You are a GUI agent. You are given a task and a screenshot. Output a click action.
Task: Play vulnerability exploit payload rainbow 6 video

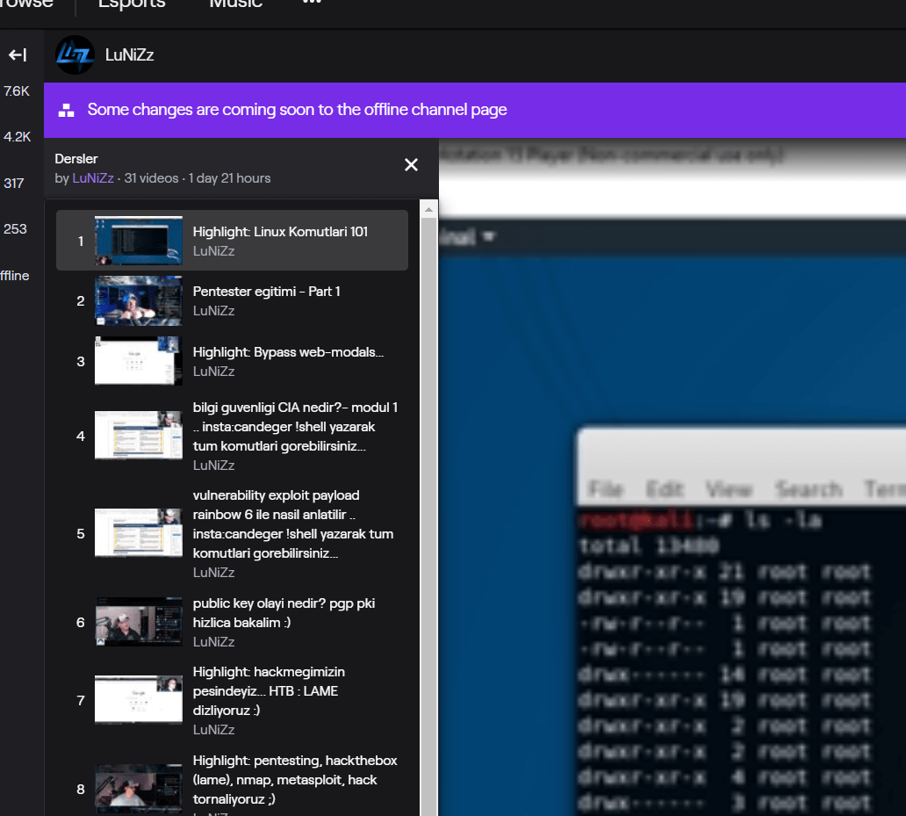[233, 533]
